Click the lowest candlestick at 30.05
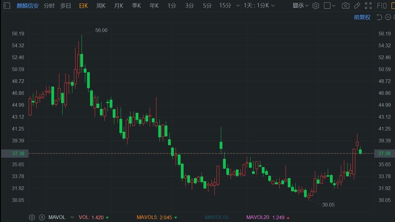This screenshot has width=395, height=222. point(309,196)
